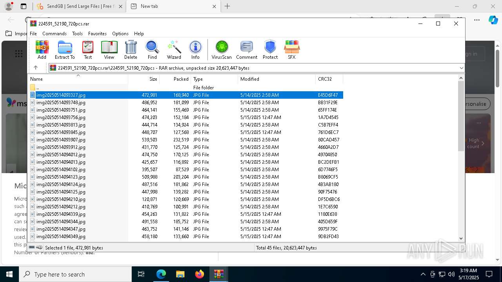Click the Extract To toolbar icon
Screen dimensions: 502x282
click(65, 50)
